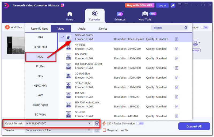Open the More Tools tab

tap(145, 16)
